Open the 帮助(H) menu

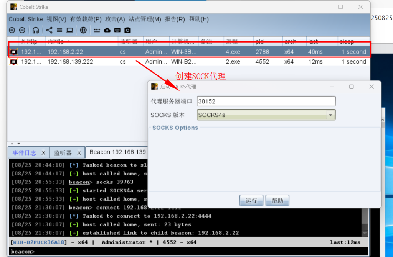tap(199, 19)
